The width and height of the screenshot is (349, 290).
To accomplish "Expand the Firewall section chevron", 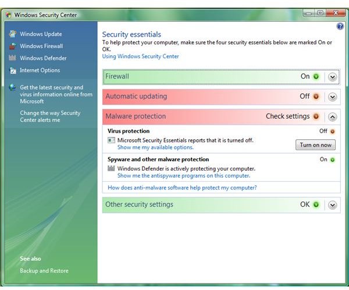I will click(332, 77).
